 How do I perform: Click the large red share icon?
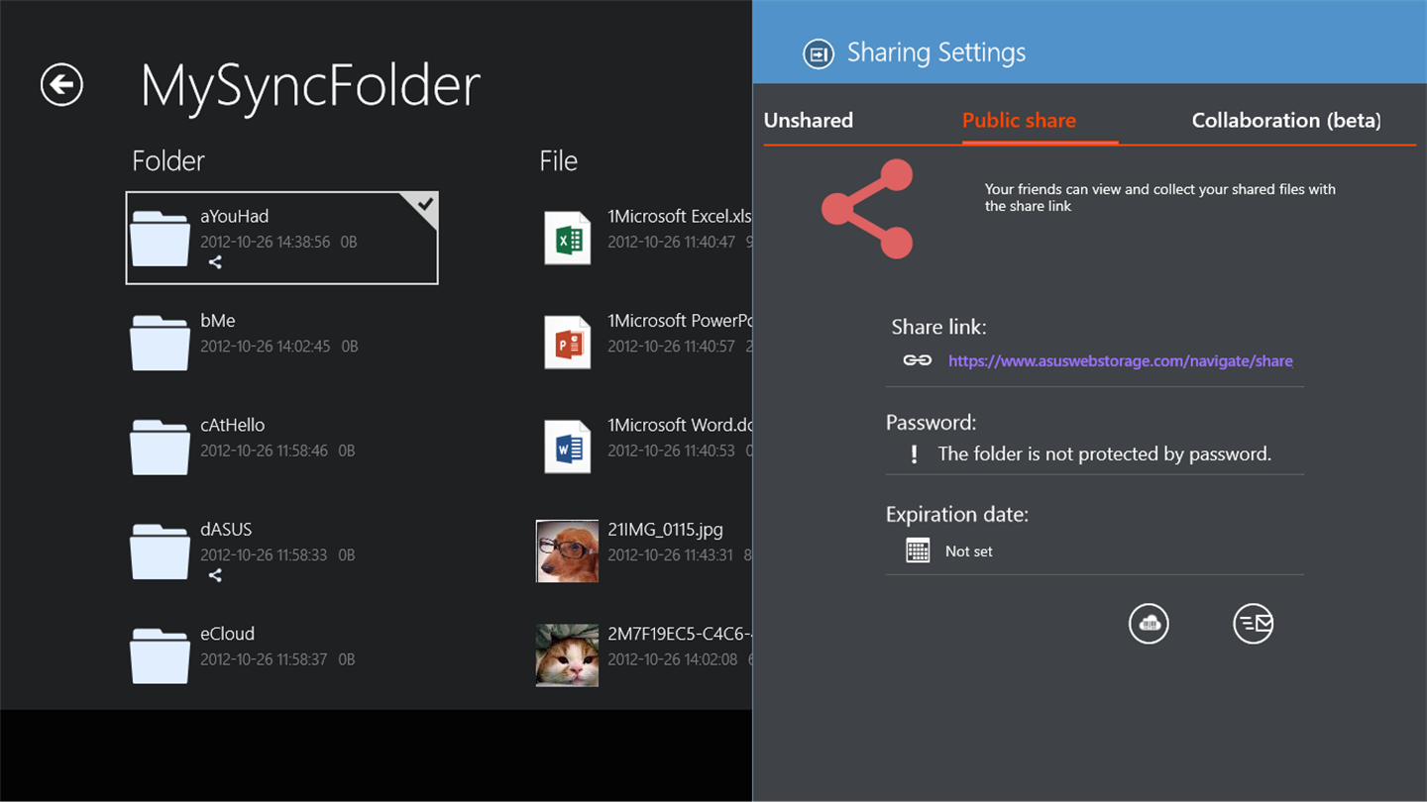[867, 209]
